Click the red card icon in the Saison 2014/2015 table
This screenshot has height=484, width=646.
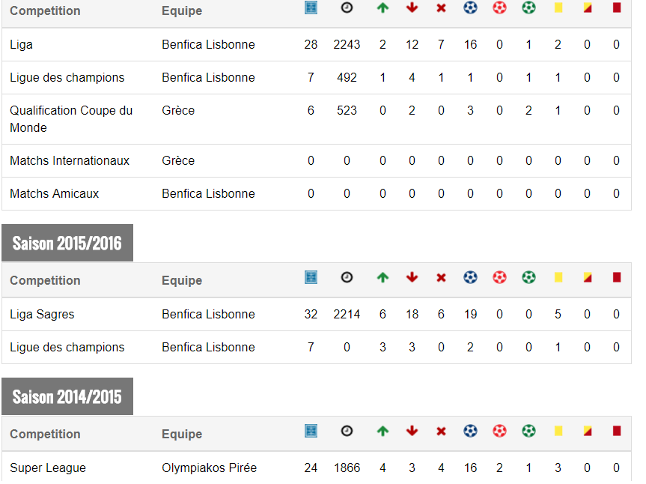tap(617, 431)
